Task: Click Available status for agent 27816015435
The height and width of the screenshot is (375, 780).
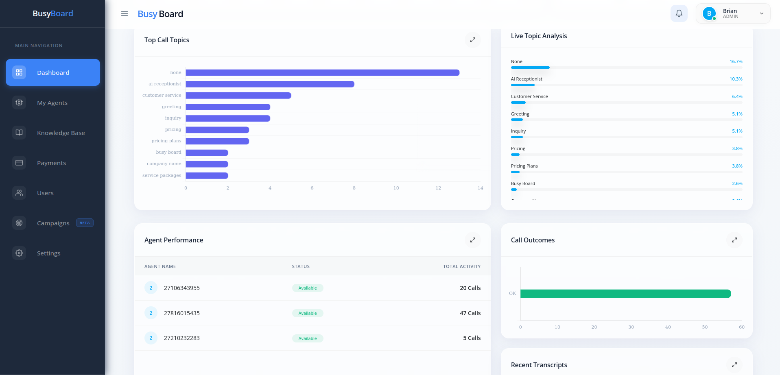Action: pyautogui.click(x=308, y=313)
